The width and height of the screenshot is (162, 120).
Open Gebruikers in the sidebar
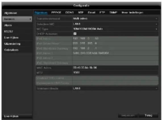(x=17, y=50)
